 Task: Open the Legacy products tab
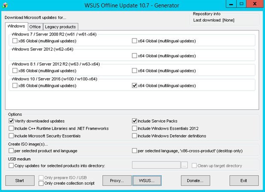pyautogui.click(x=60, y=27)
